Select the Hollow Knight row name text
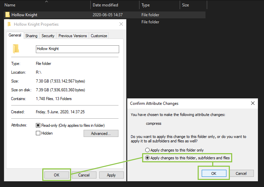264x187 pixels. [x=24, y=15]
